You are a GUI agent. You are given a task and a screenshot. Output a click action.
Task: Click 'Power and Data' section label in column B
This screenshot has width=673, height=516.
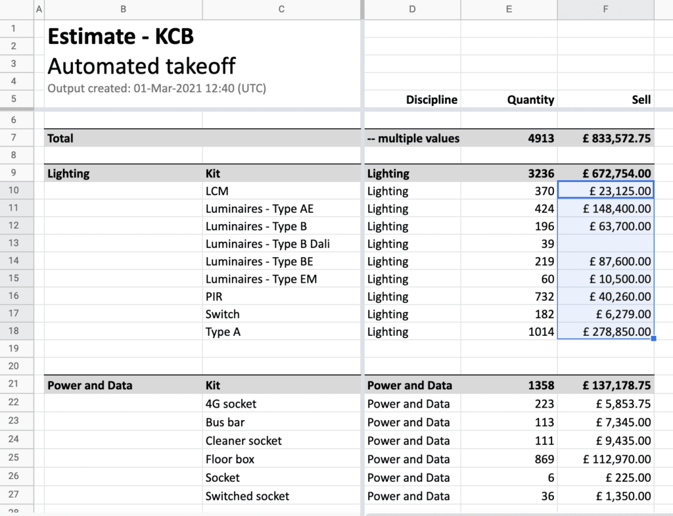coord(123,385)
